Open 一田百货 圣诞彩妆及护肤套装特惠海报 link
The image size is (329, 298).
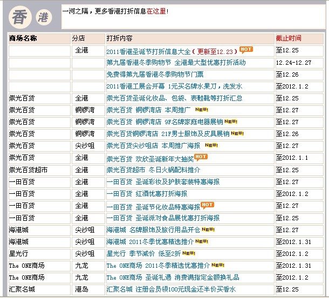163,182
